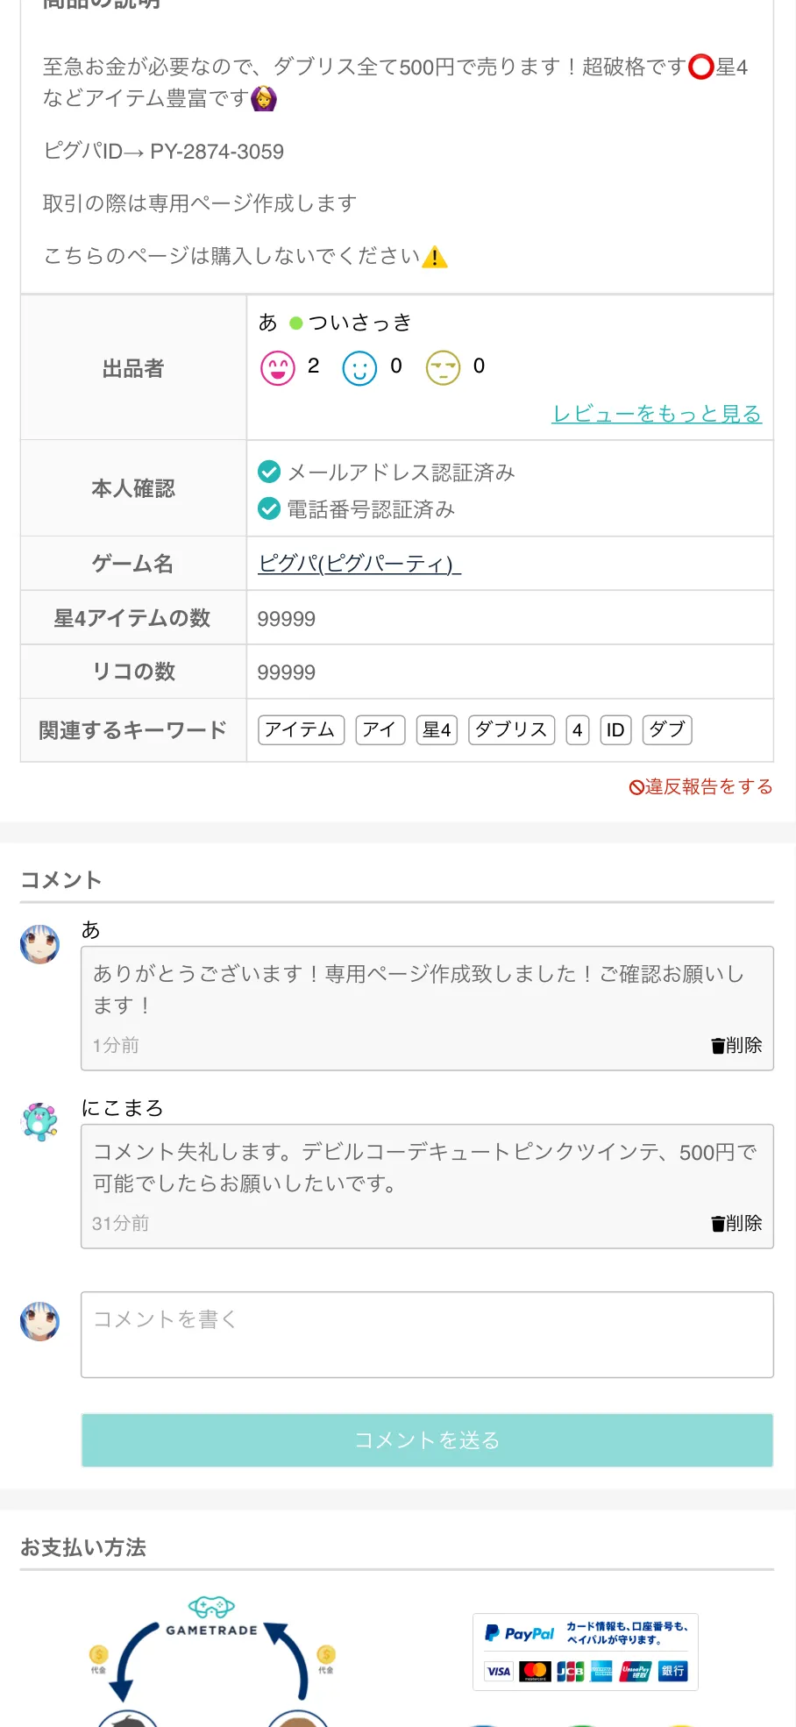Screen dimensions: 796x1727
Task: Click the yellow unhappy-face review icon
Action: pos(443,368)
